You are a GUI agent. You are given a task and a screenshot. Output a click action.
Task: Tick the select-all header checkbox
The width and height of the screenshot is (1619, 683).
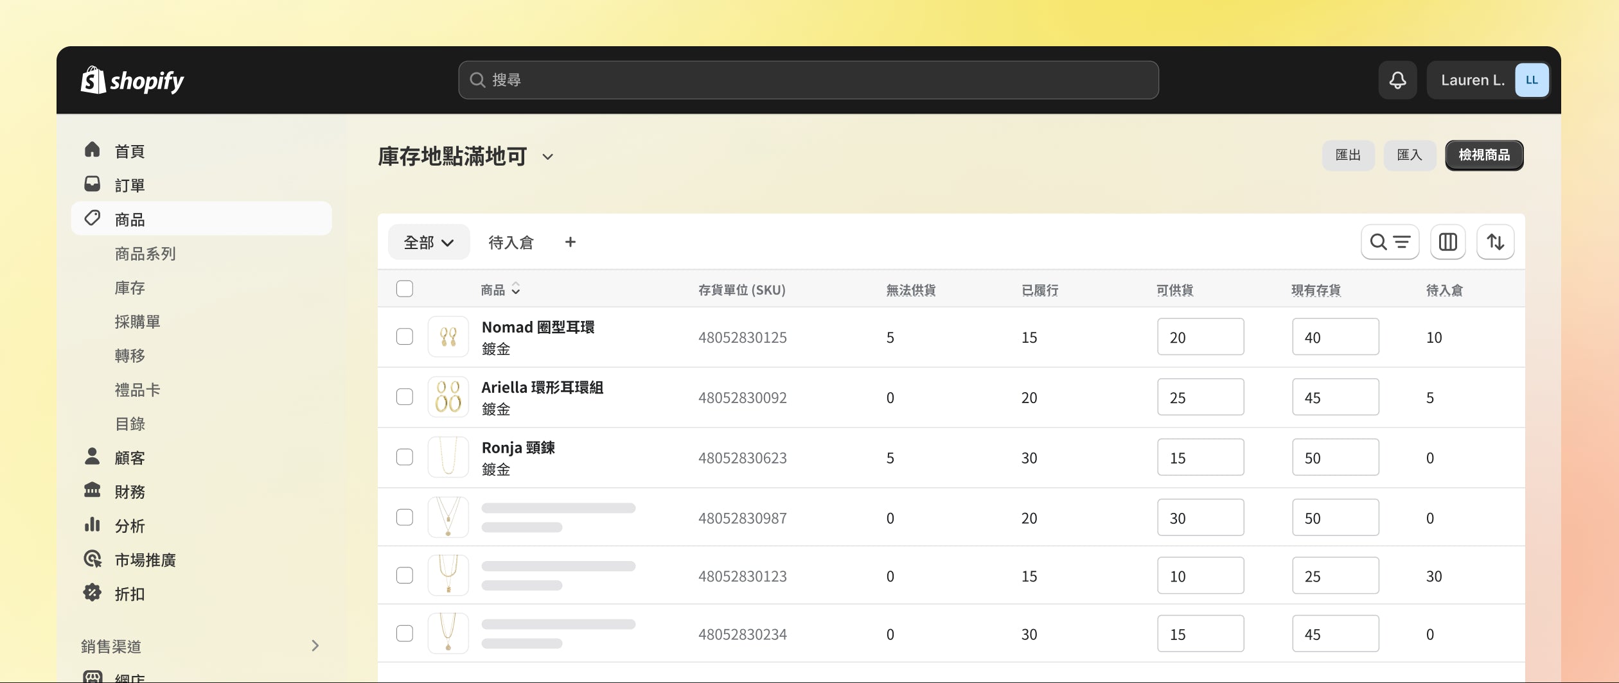coord(405,289)
